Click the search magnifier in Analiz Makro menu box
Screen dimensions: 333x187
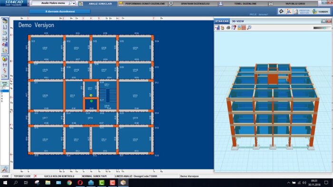point(70,3)
